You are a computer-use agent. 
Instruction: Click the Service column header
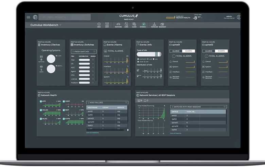point(121,107)
